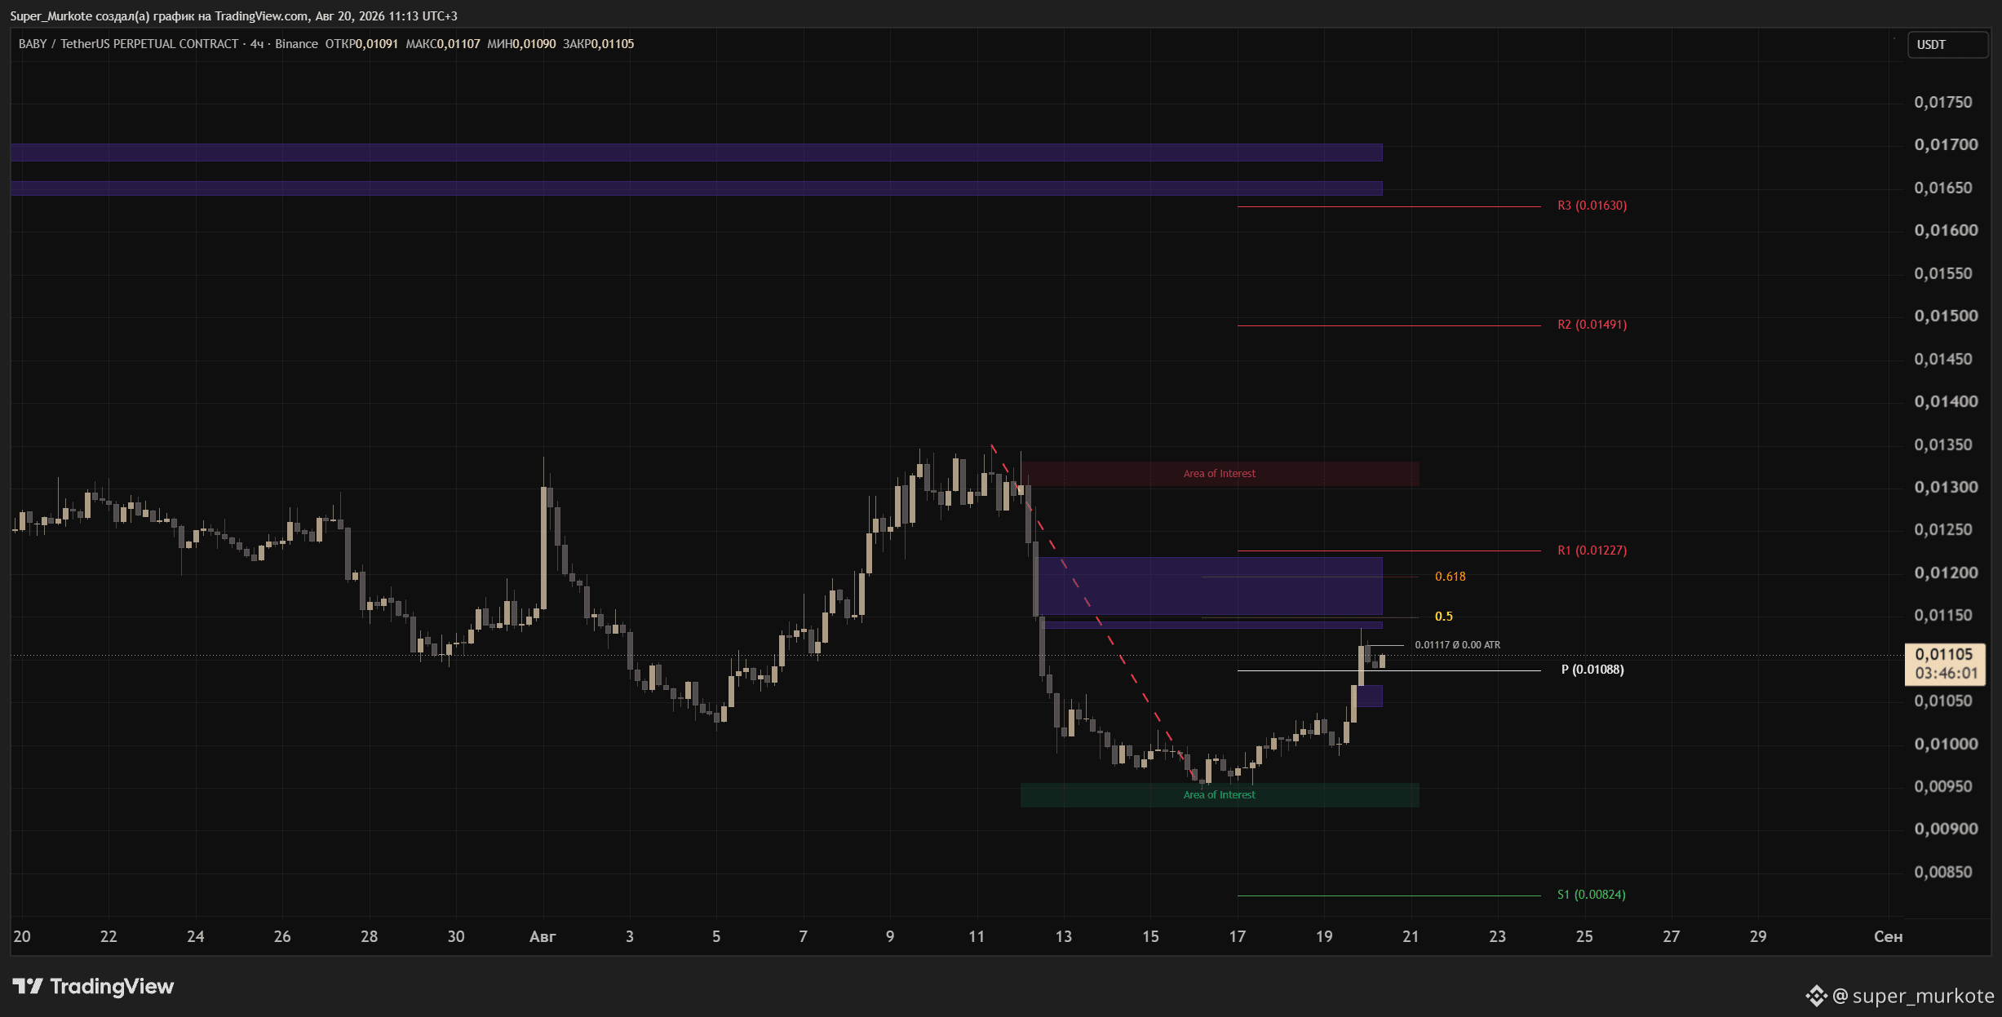Click the 0,00850 price axis label
Viewport: 2002px width, 1017px height.
(x=1942, y=873)
